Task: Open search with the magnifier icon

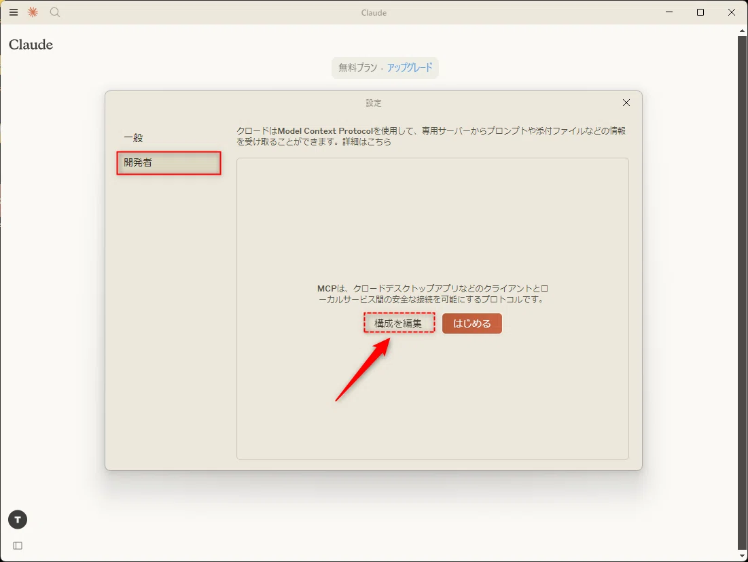Action: pyautogui.click(x=55, y=12)
